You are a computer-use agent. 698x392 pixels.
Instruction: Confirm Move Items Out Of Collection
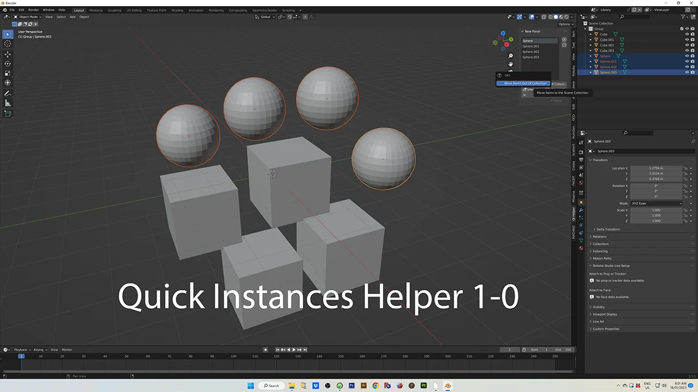pyautogui.click(x=524, y=84)
